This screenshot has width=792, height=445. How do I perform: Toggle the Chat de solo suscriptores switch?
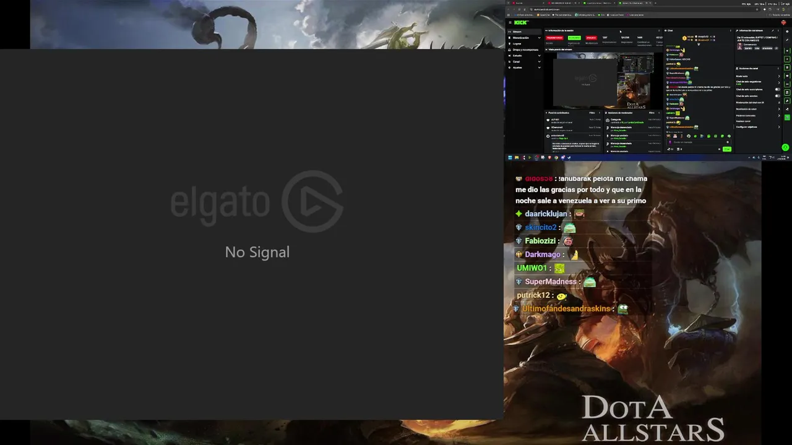point(777,89)
